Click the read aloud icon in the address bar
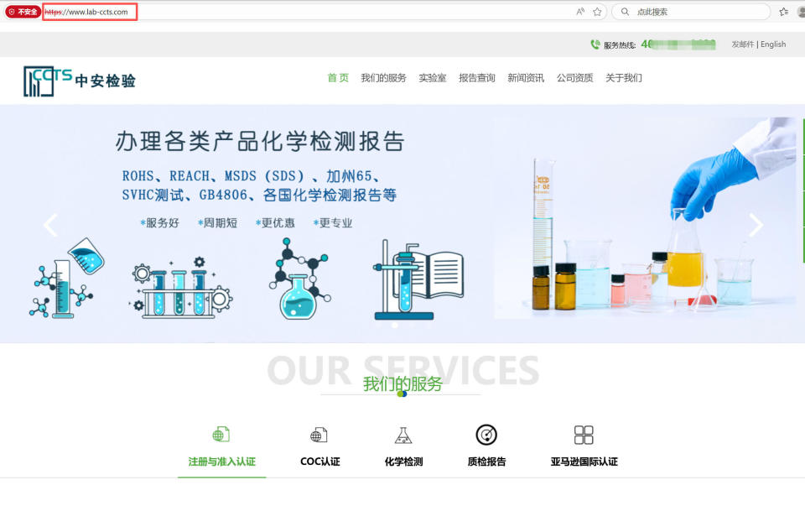805x511 pixels. (x=579, y=11)
